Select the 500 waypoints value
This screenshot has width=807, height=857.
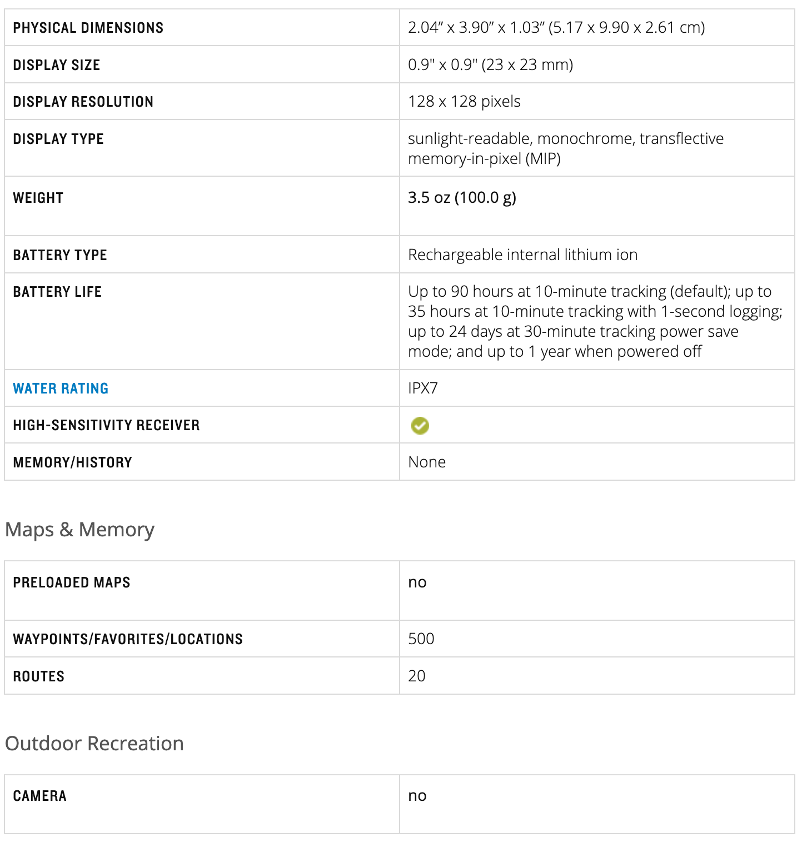421,639
